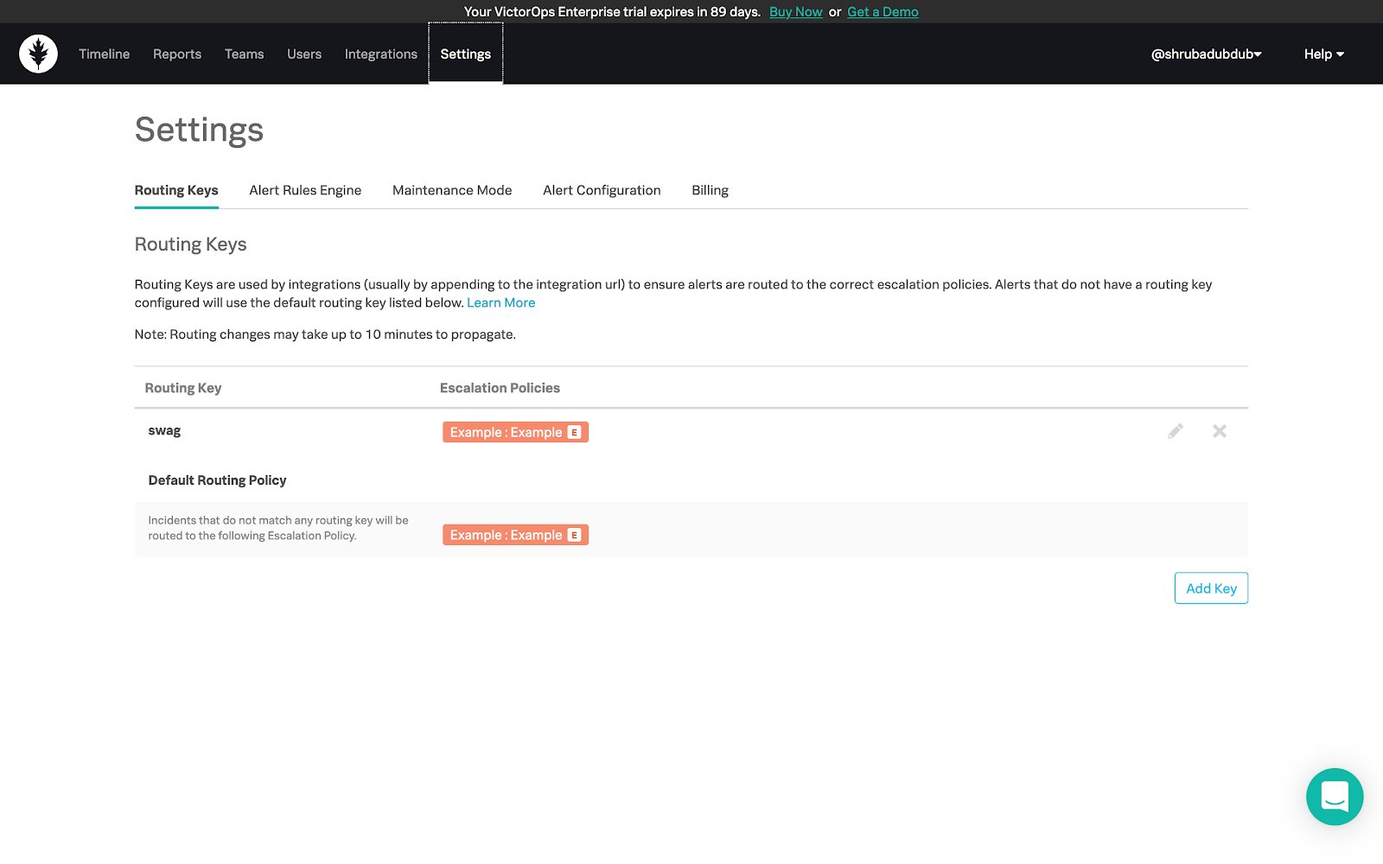Switch to Alert Rules Engine tab
1383x864 pixels.
coord(305,190)
